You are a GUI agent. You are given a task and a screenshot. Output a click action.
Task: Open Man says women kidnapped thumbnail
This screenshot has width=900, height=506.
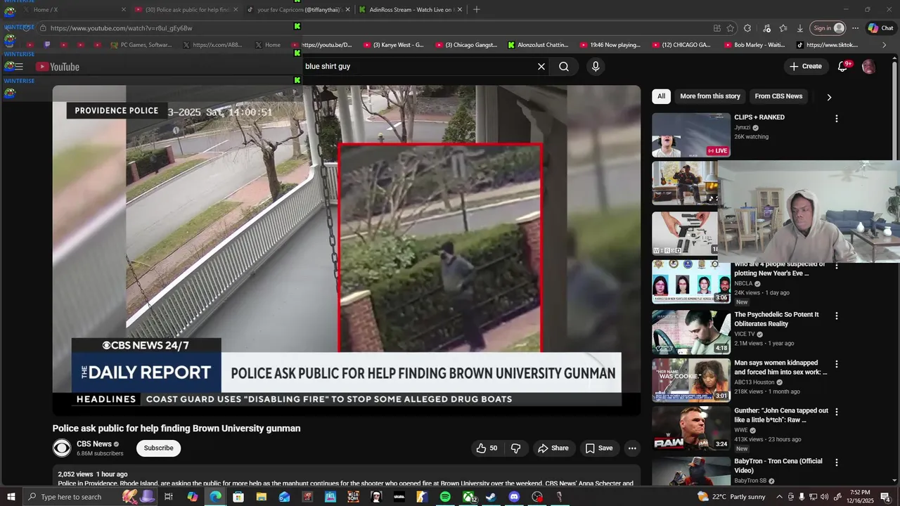(691, 380)
